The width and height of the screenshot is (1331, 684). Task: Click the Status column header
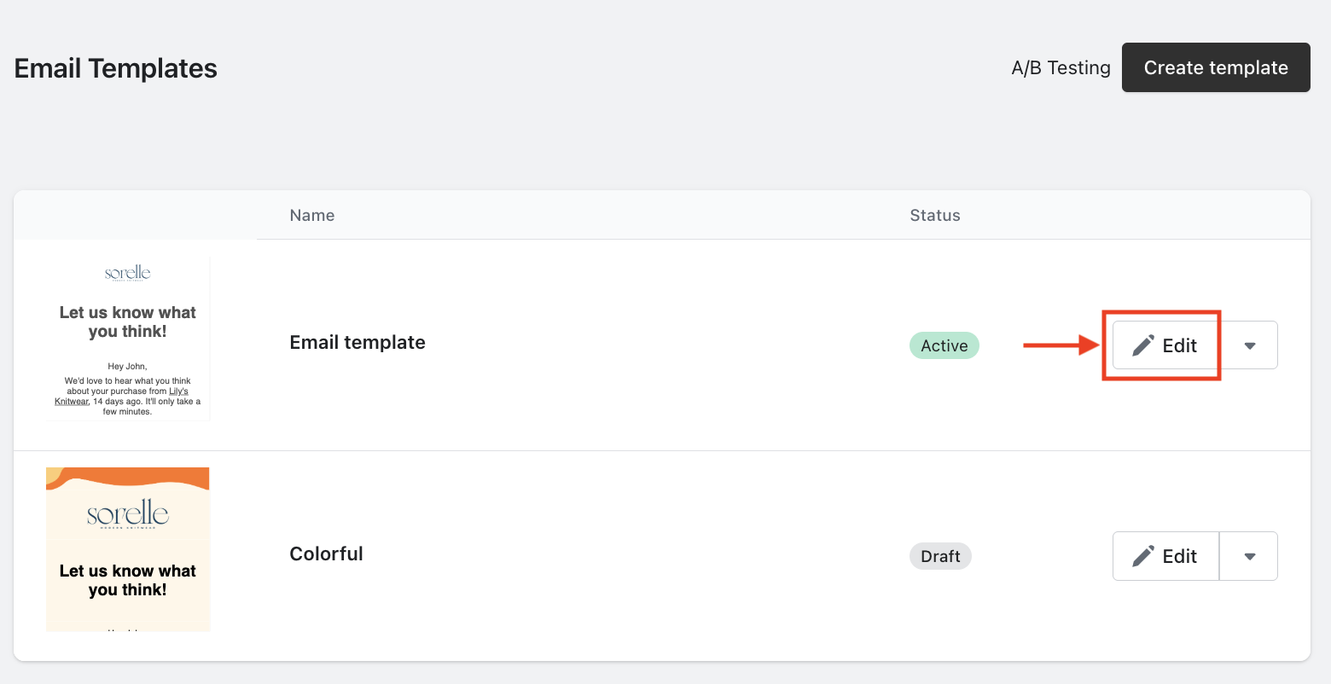(934, 216)
